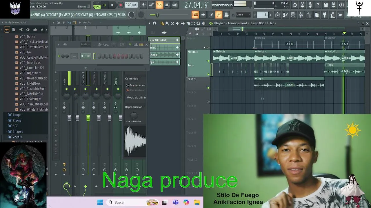Click the microphone one-click recording icon
This screenshot has width=371, height=208.
pyautogui.click(x=310, y=5)
